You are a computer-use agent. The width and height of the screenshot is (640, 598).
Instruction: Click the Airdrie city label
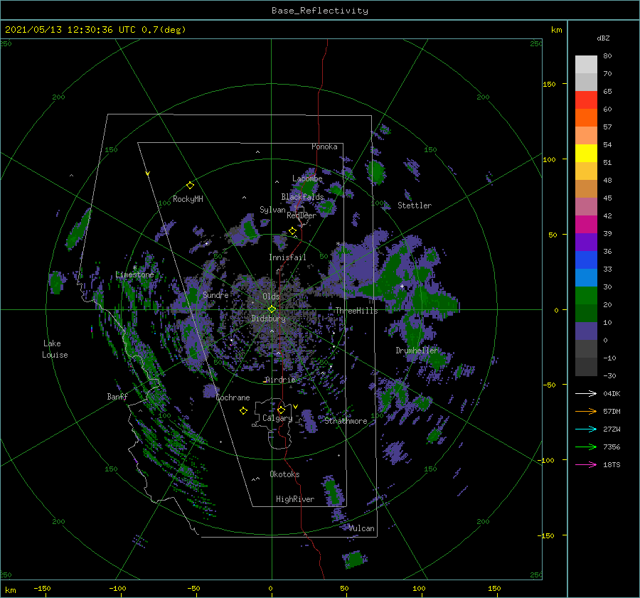click(x=280, y=380)
